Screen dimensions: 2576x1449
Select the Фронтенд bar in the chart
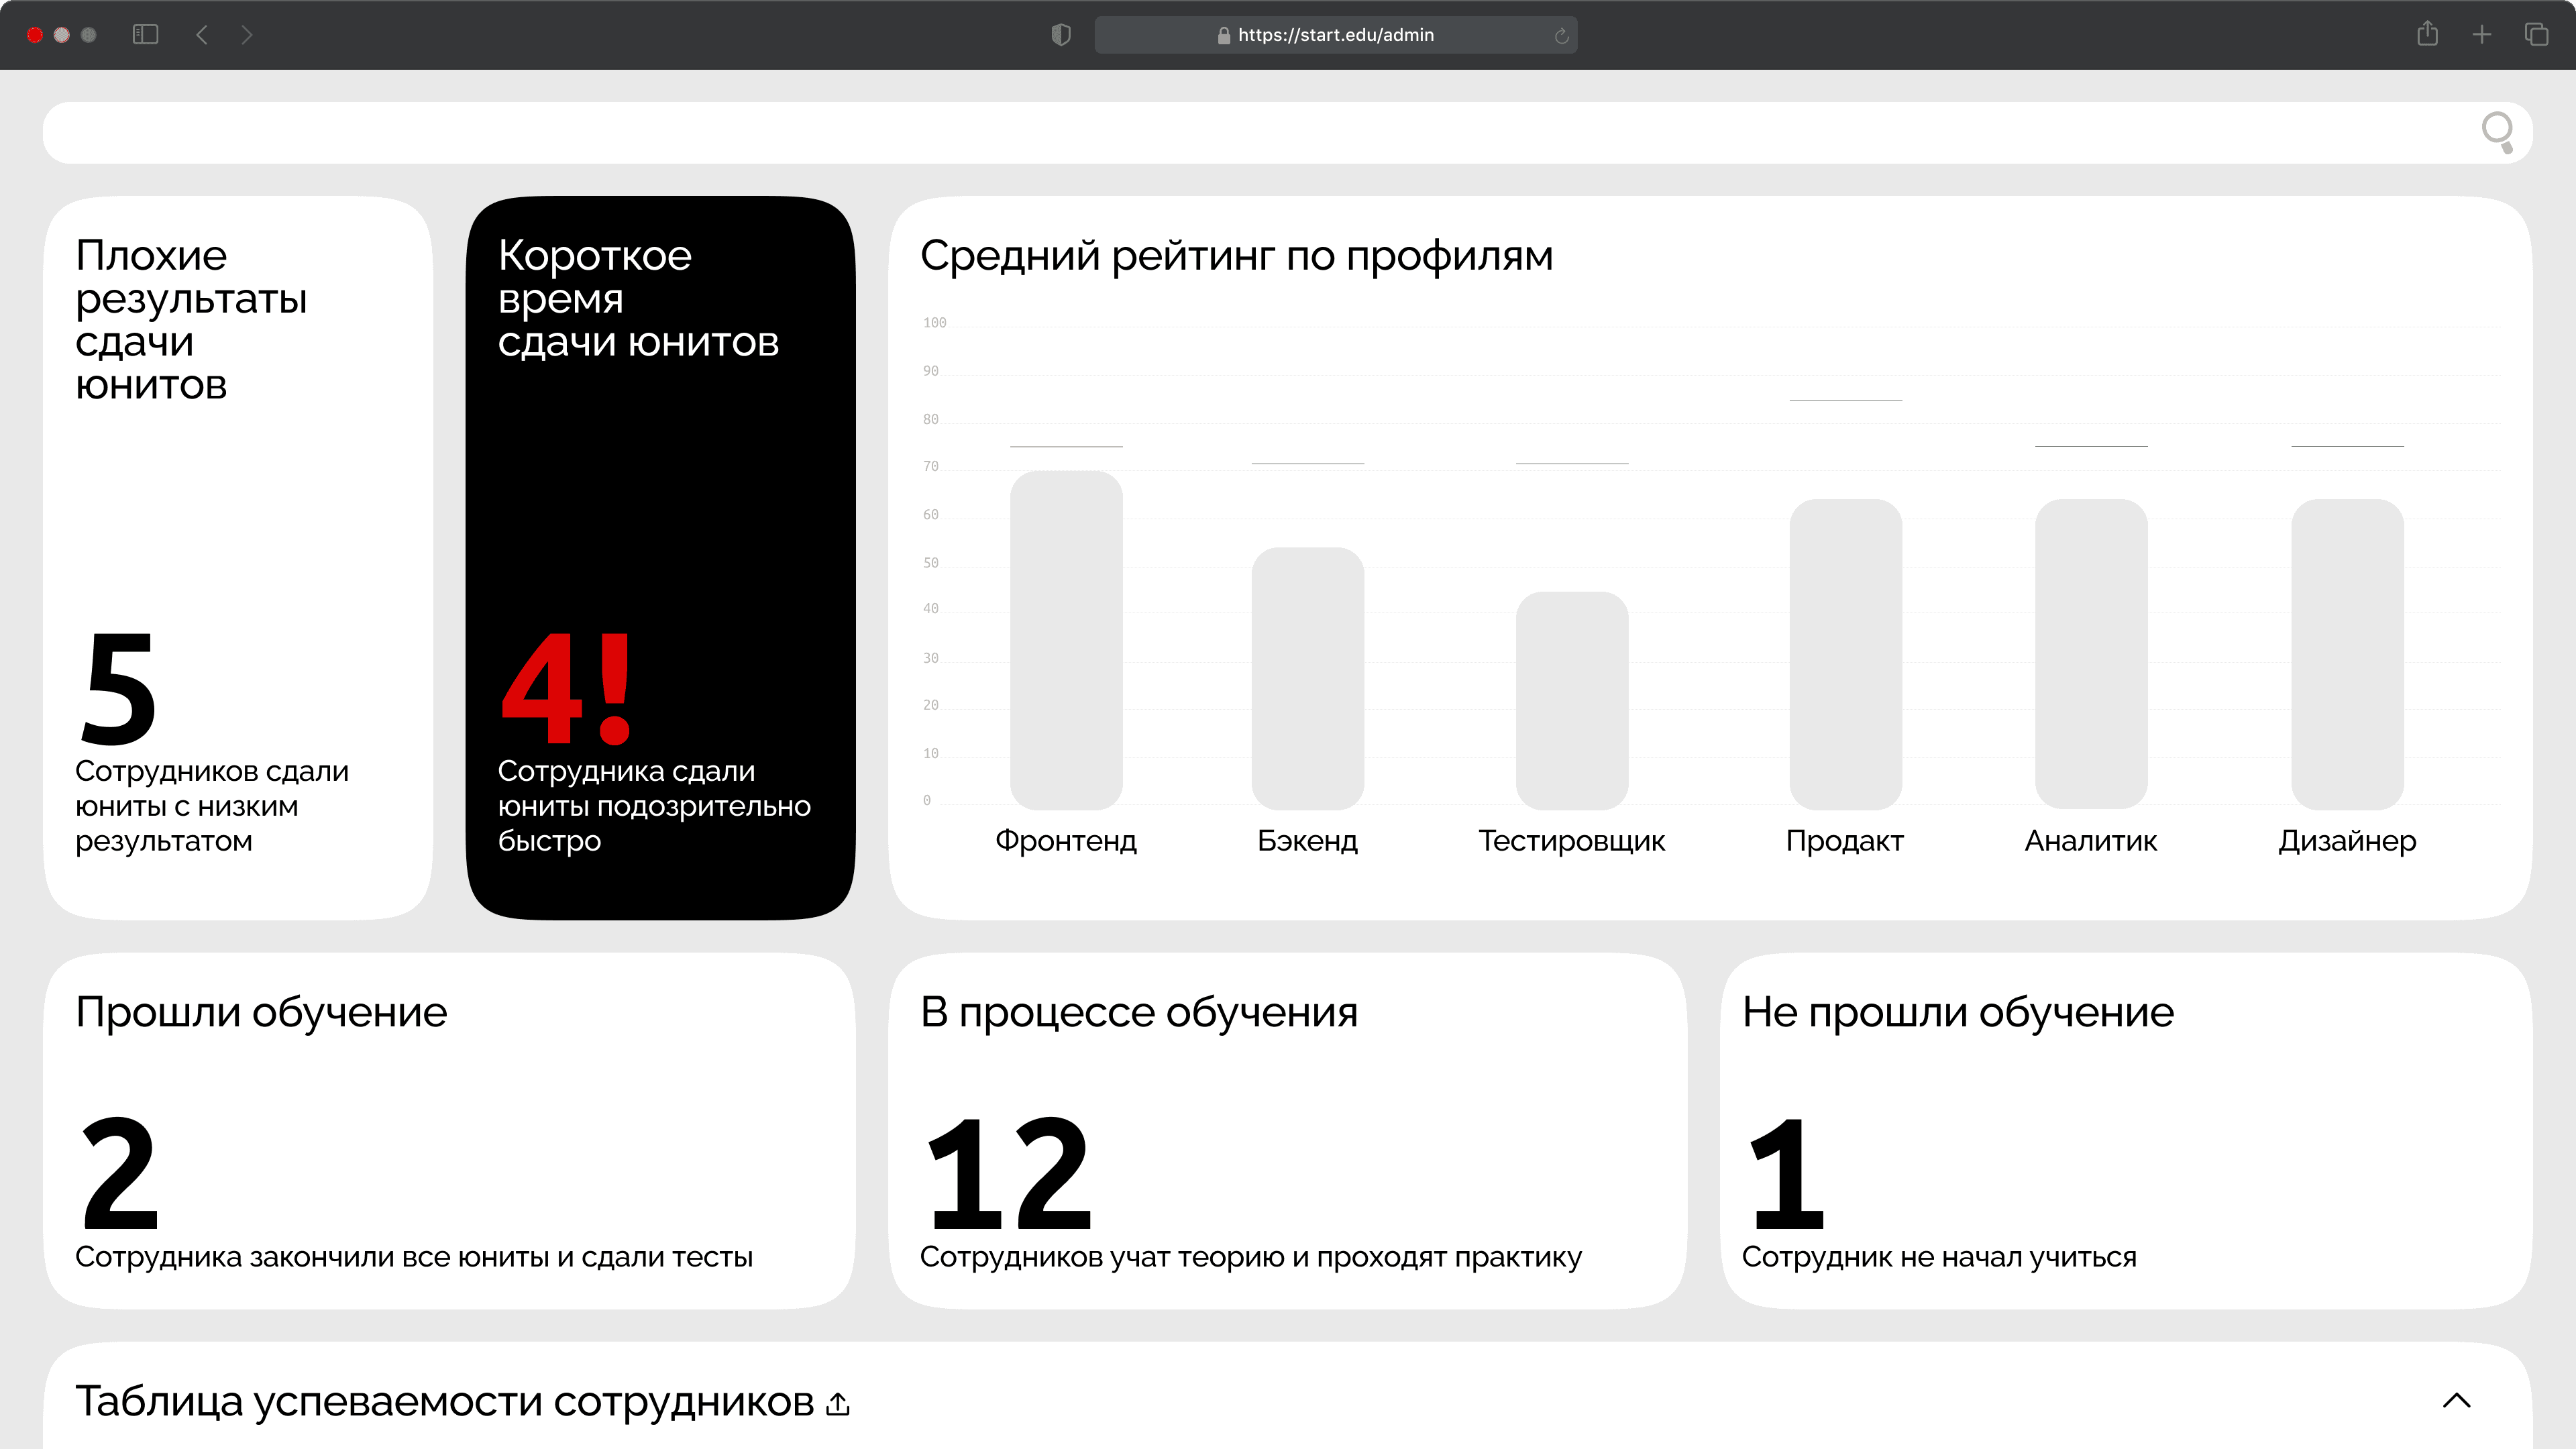coord(1066,640)
